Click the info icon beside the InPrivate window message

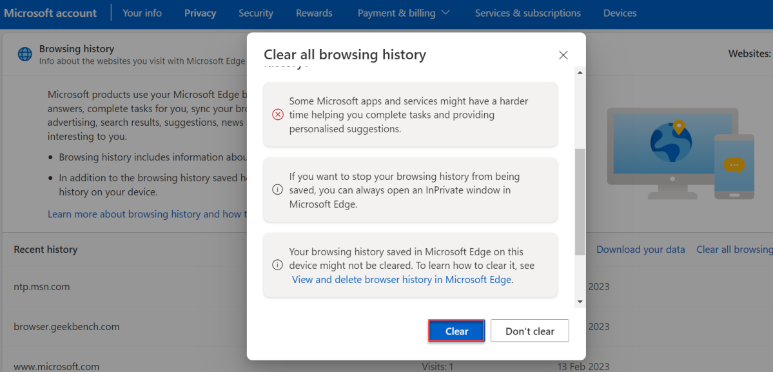tap(278, 190)
